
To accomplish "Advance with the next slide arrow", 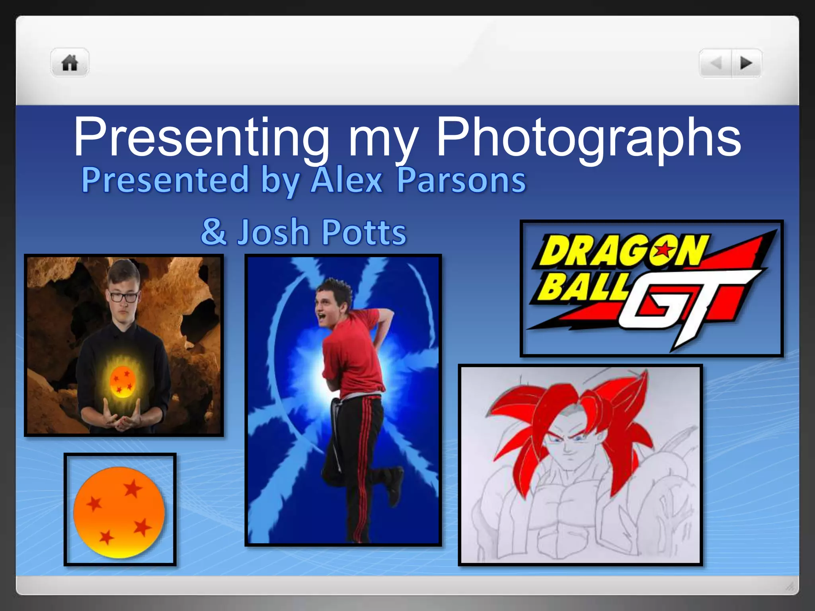I will pos(746,63).
